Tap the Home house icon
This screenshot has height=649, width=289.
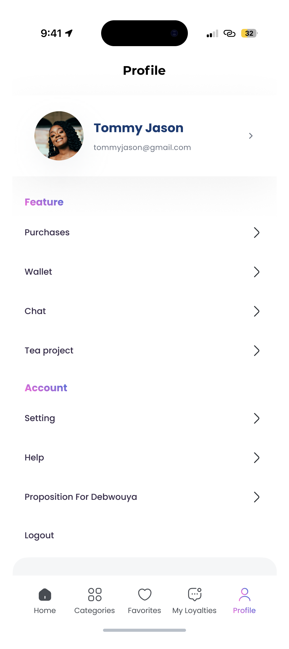(45, 594)
